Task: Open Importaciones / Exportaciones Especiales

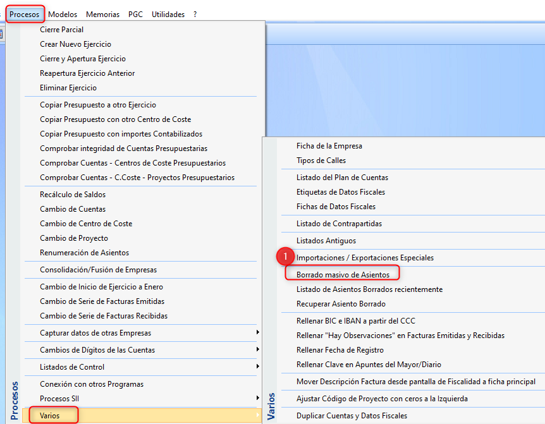Action: click(x=365, y=258)
